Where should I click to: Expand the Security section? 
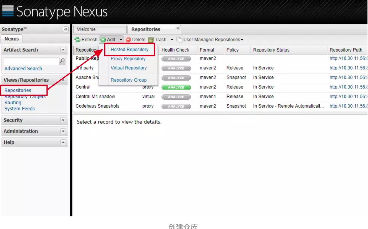[x=63, y=120]
